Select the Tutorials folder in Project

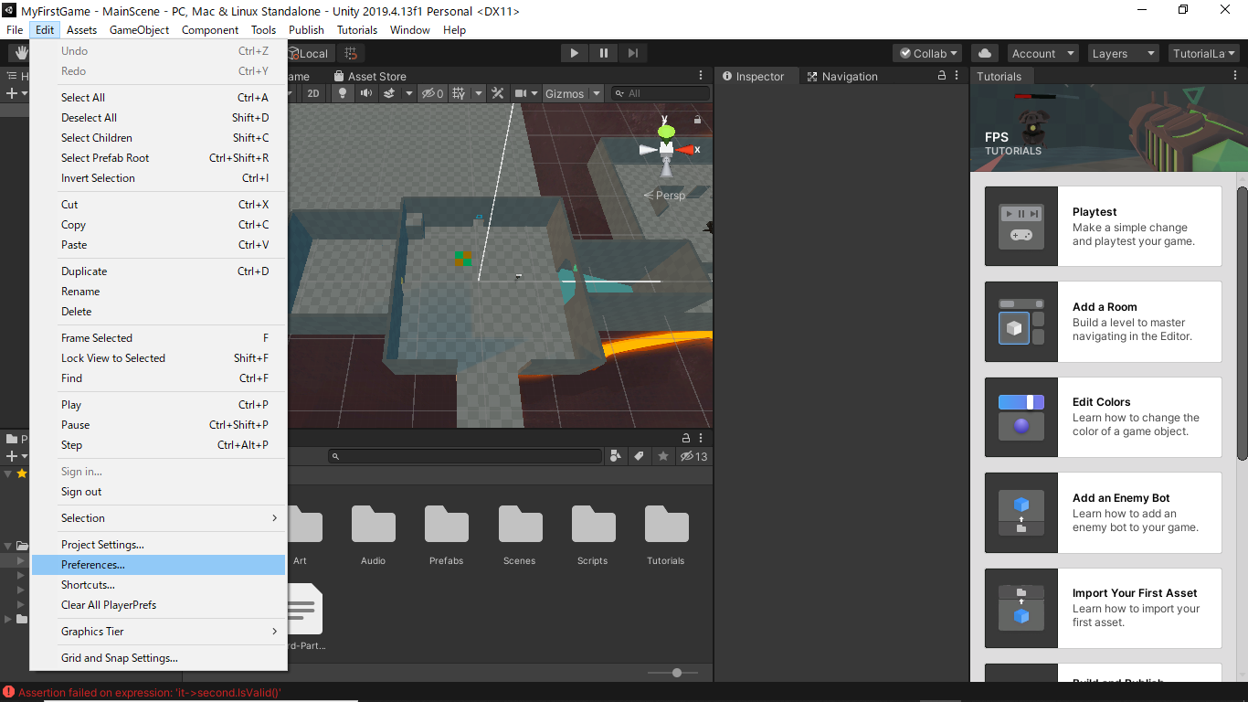pyautogui.click(x=665, y=535)
